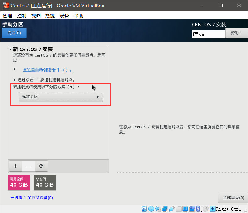Click the 全部重设(R) reset all button
This screenshot has width=248, height=213.
(233, 198)
